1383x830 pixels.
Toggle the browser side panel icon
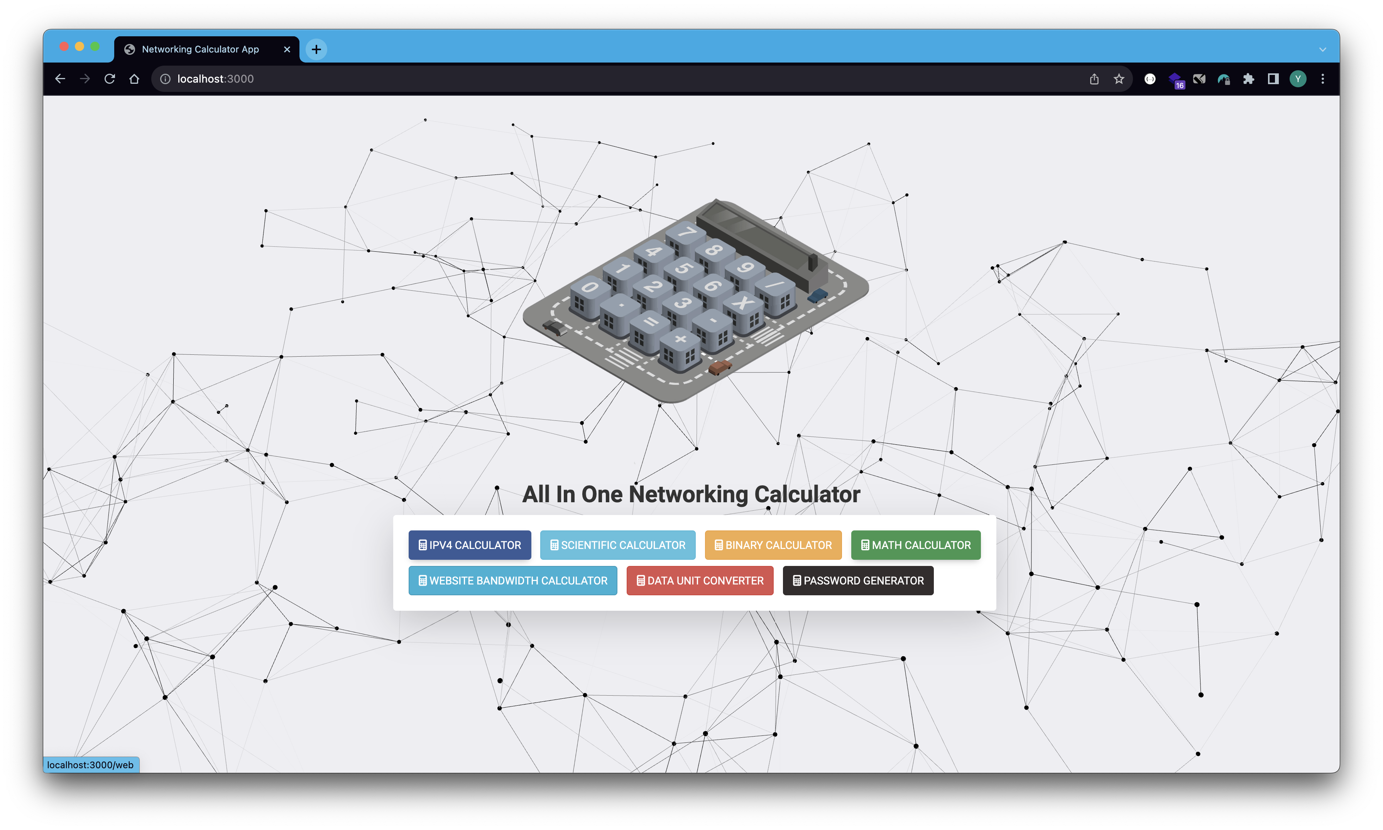click(1273, 79)
